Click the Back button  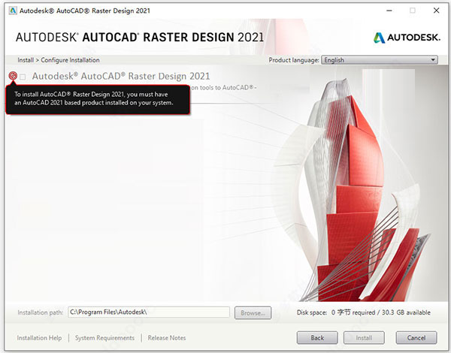(x=317, y=338)
